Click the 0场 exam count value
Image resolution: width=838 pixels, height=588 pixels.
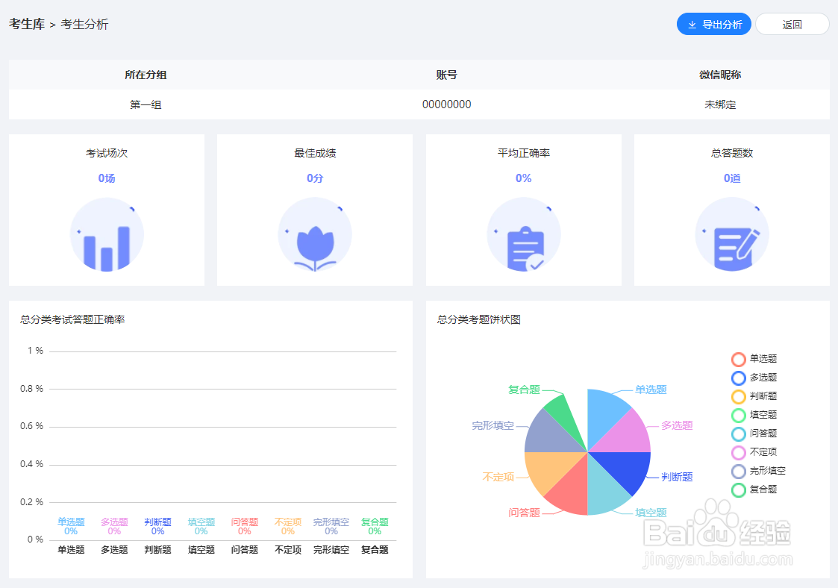point(107,178)
